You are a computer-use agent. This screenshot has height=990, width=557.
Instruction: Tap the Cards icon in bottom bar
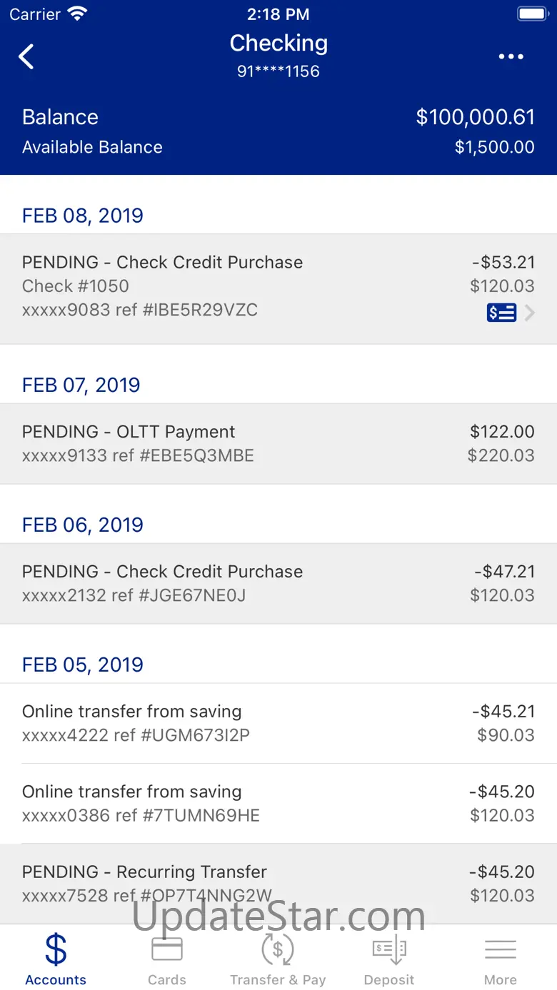(x=167, y=949)
